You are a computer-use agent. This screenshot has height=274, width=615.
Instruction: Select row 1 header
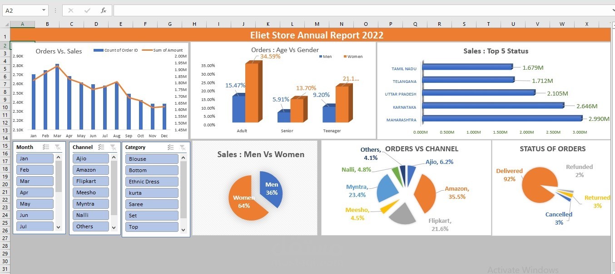(x=5, y=36)
